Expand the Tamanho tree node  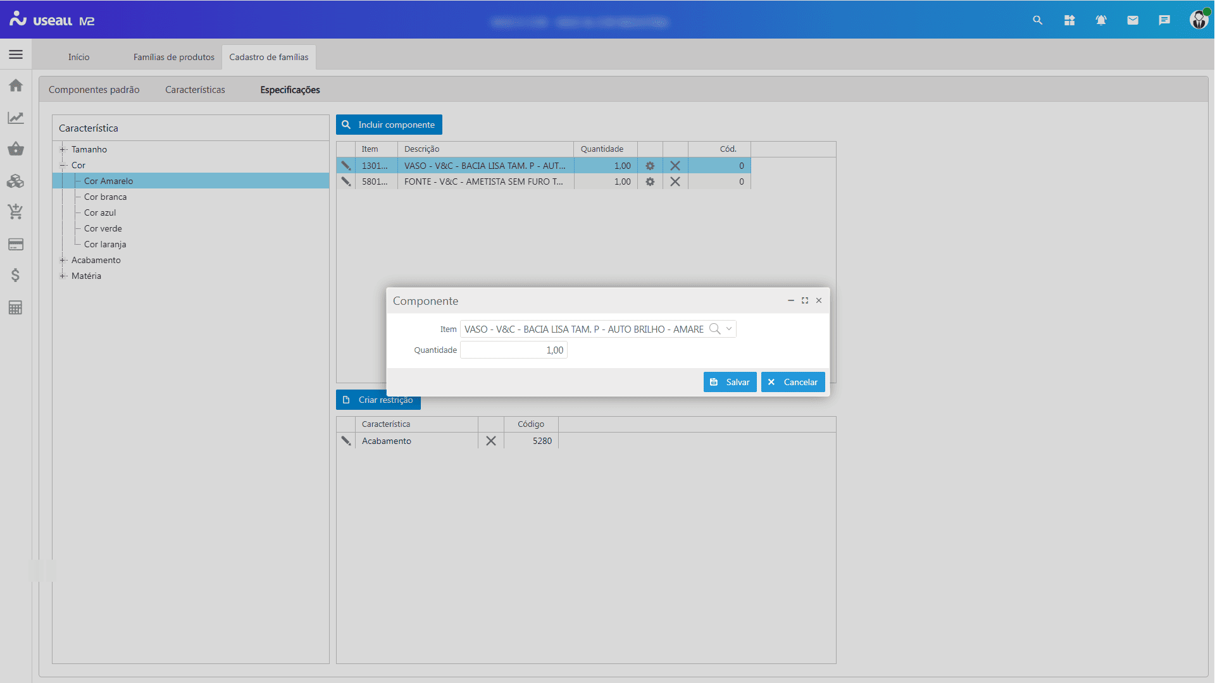coord(63,149)
